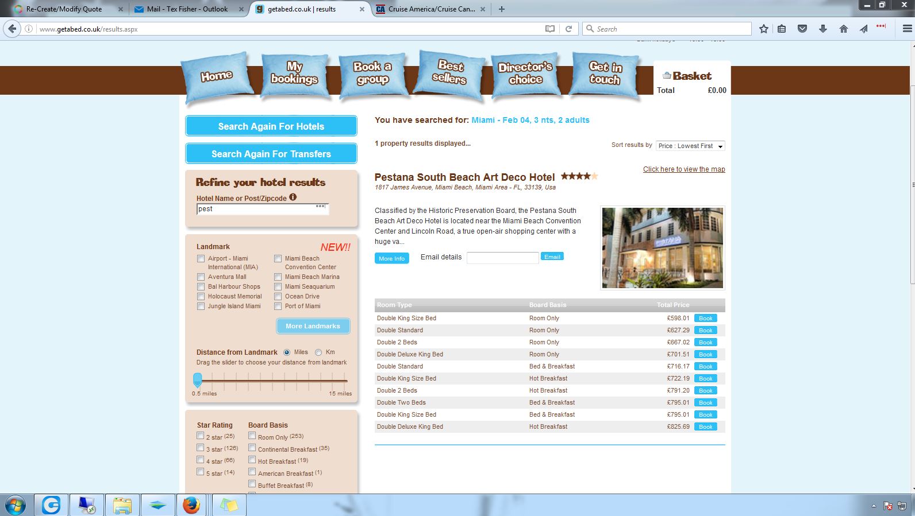Open the site identity info icon
Image resolution: width=915 pixels, height=516 pixels.
click(x=29, y=29)
